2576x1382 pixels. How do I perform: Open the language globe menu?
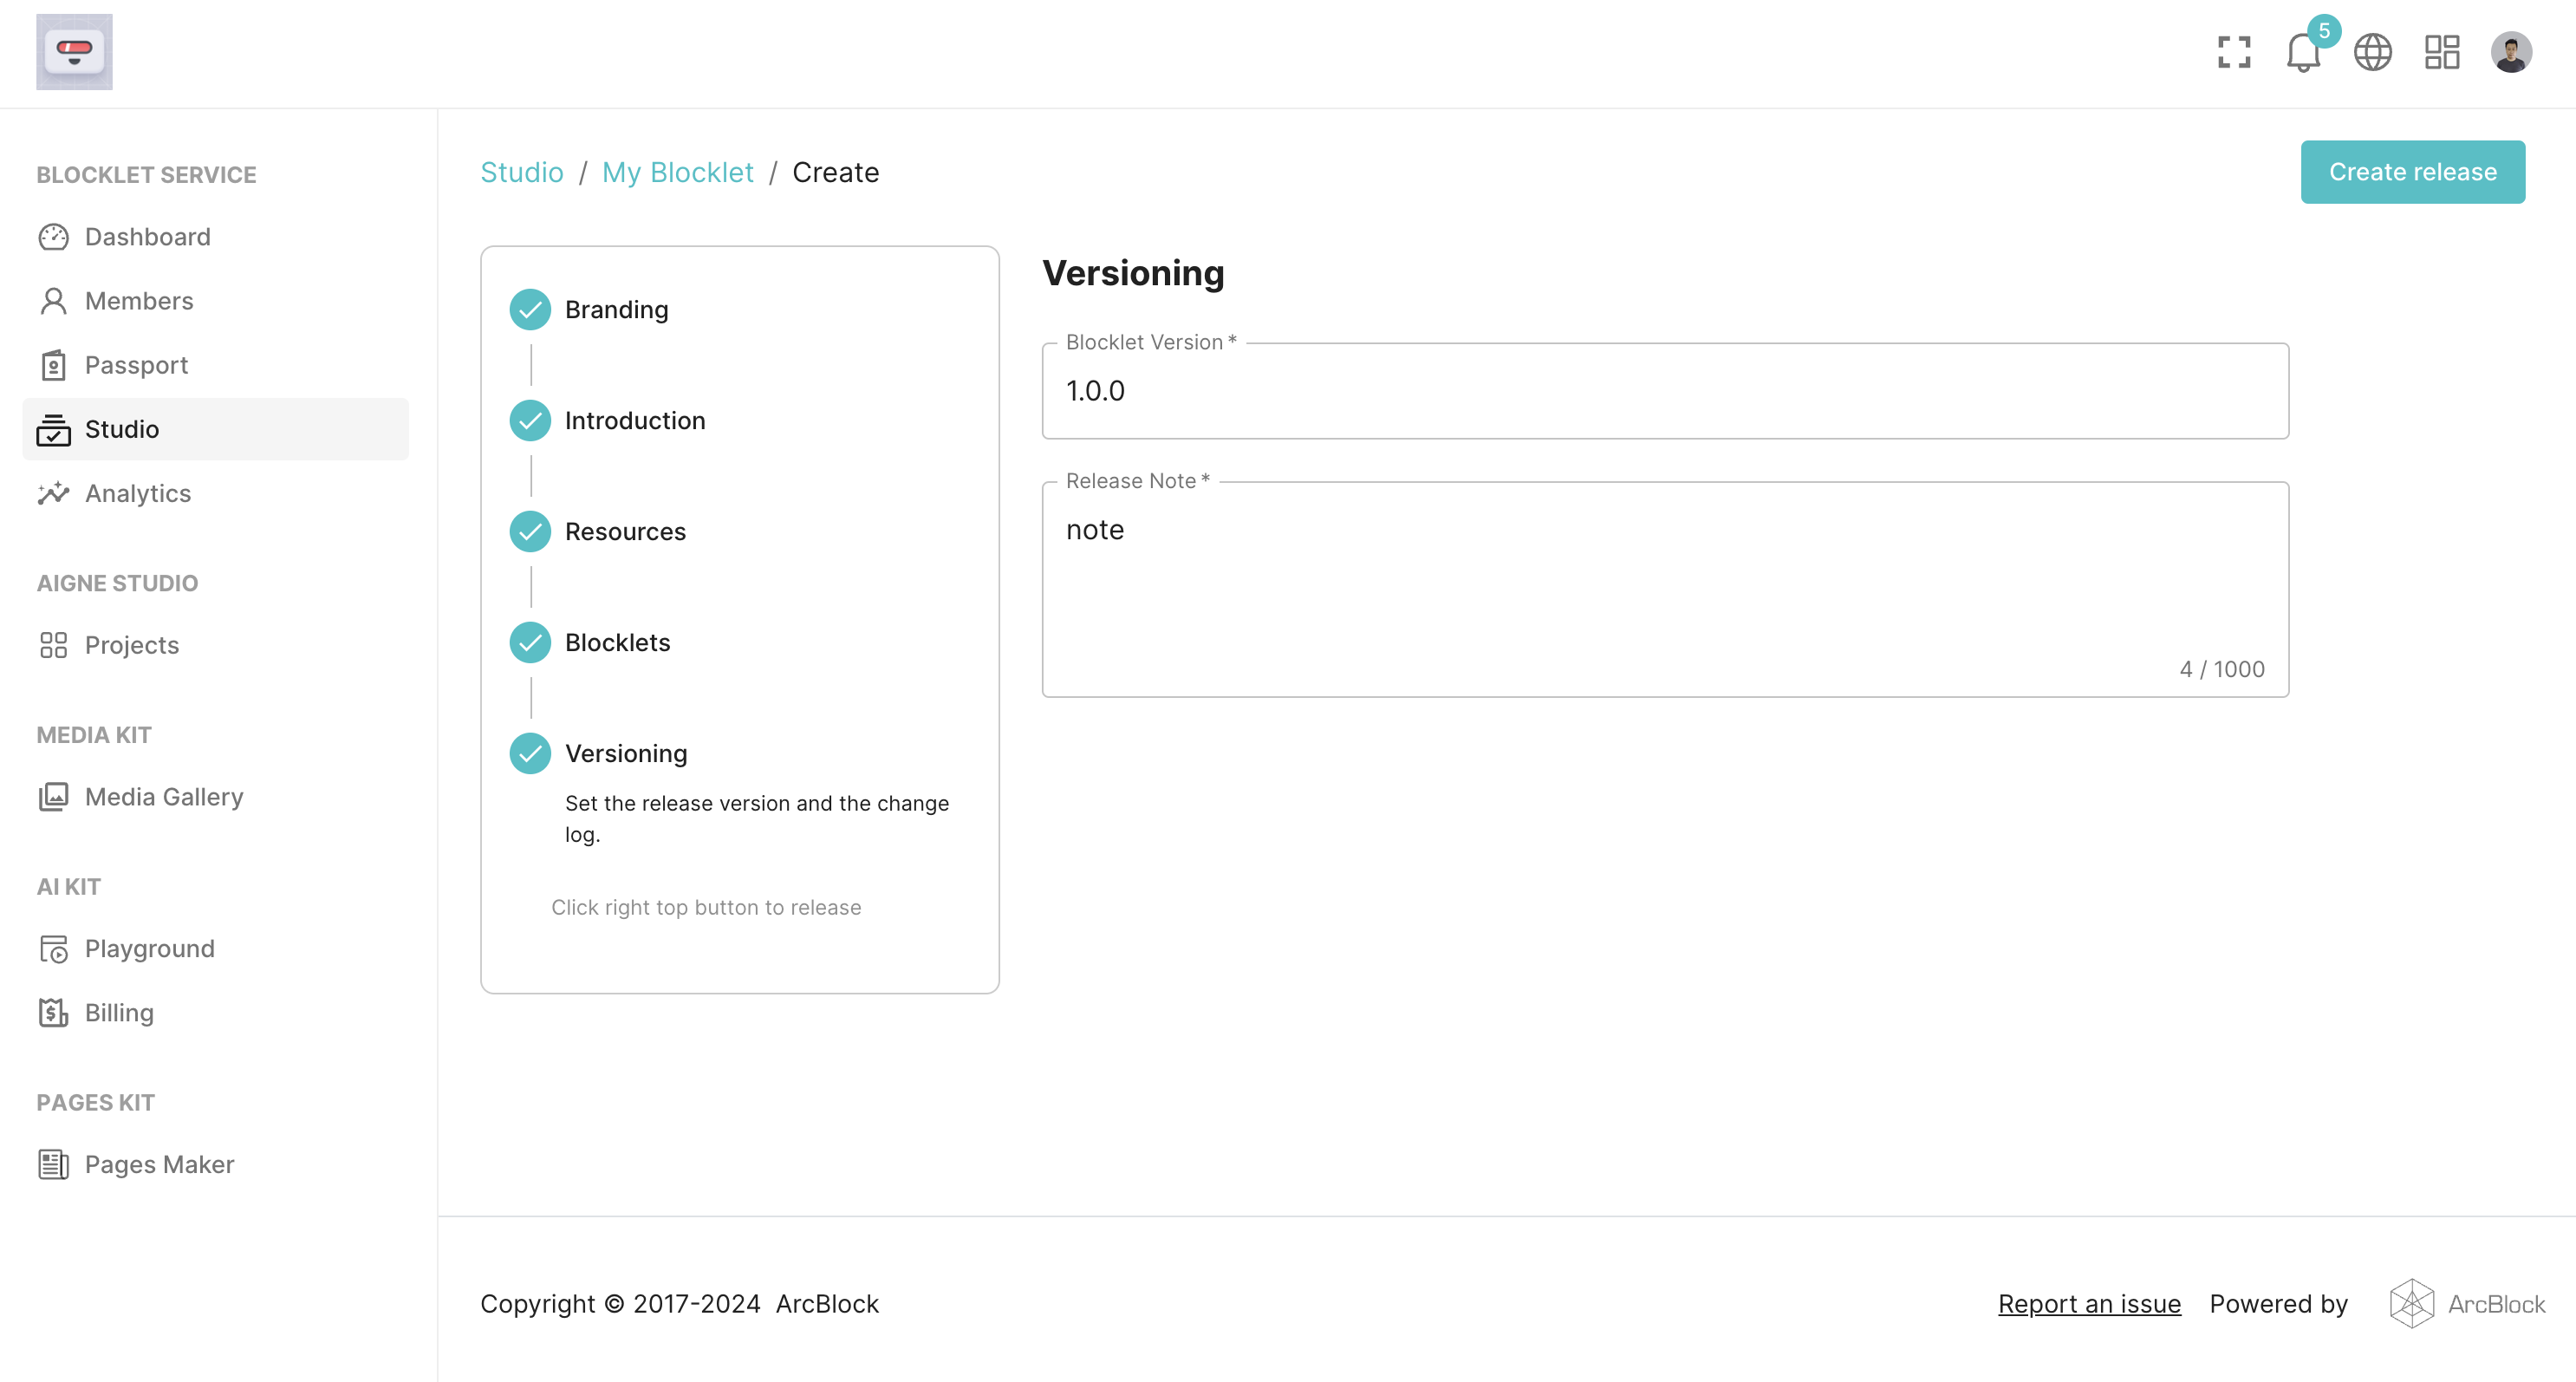tap(2372, 52)
